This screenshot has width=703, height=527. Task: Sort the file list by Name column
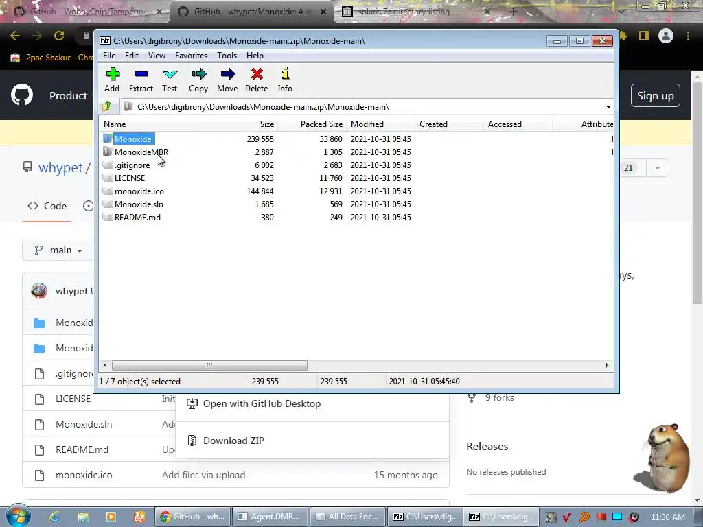point(154,124)
